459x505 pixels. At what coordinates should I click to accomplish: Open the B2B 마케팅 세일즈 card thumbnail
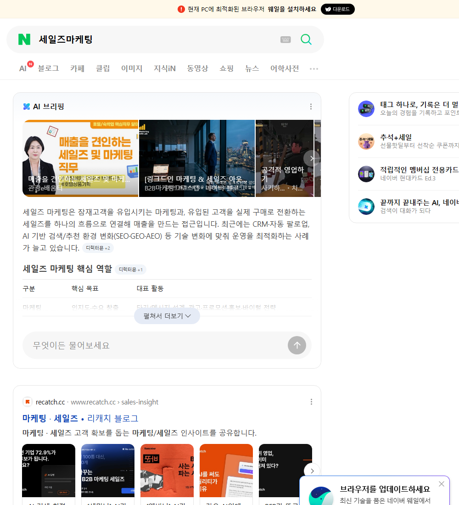click(x=108, y=471)
